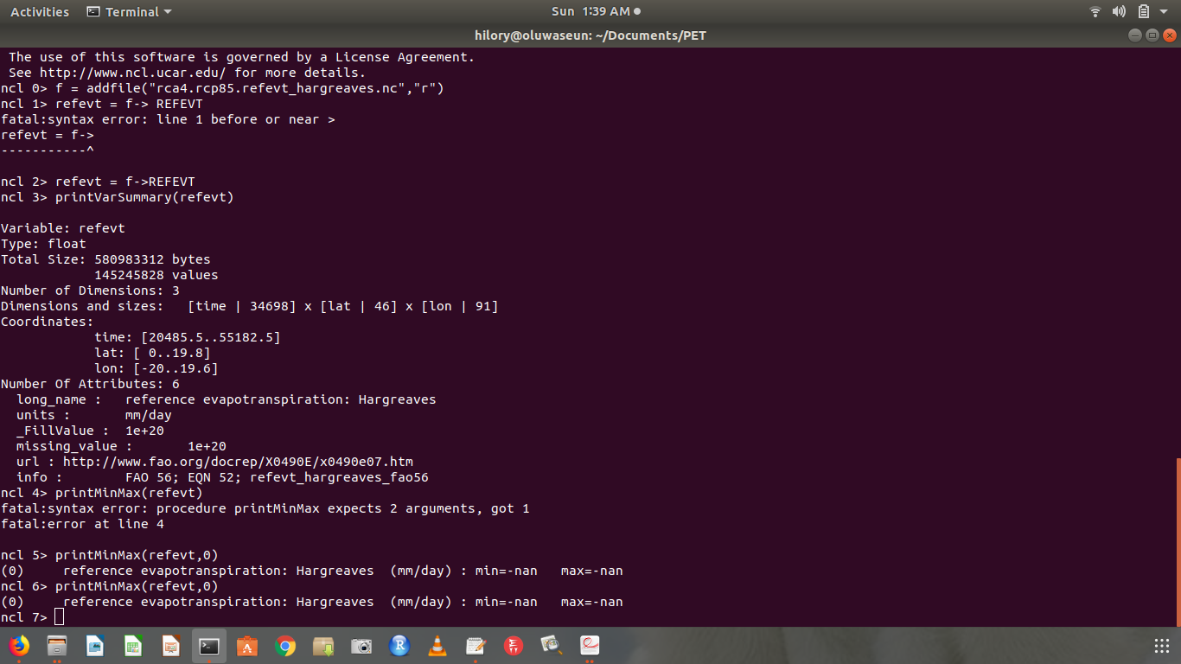Open LibreOffice Calc from the dock
The image size is (1181, 664).
pos(133,646)
